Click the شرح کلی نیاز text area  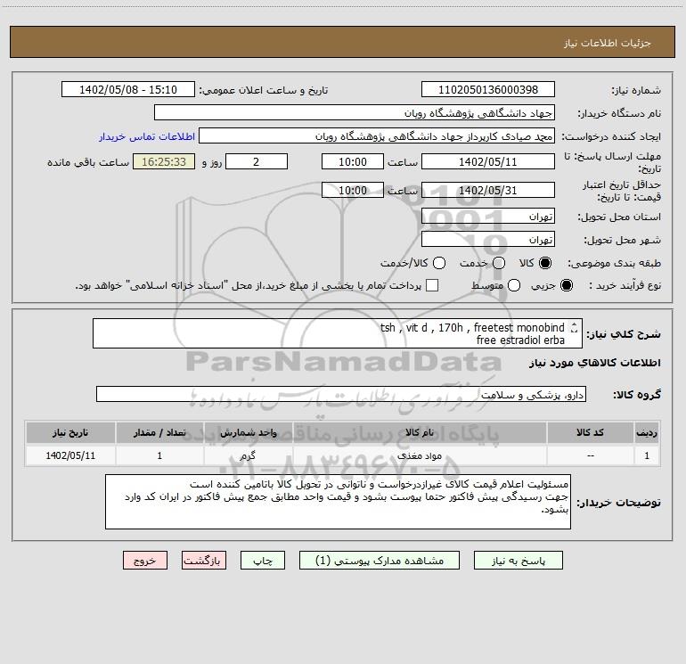[x=338, y=333]
